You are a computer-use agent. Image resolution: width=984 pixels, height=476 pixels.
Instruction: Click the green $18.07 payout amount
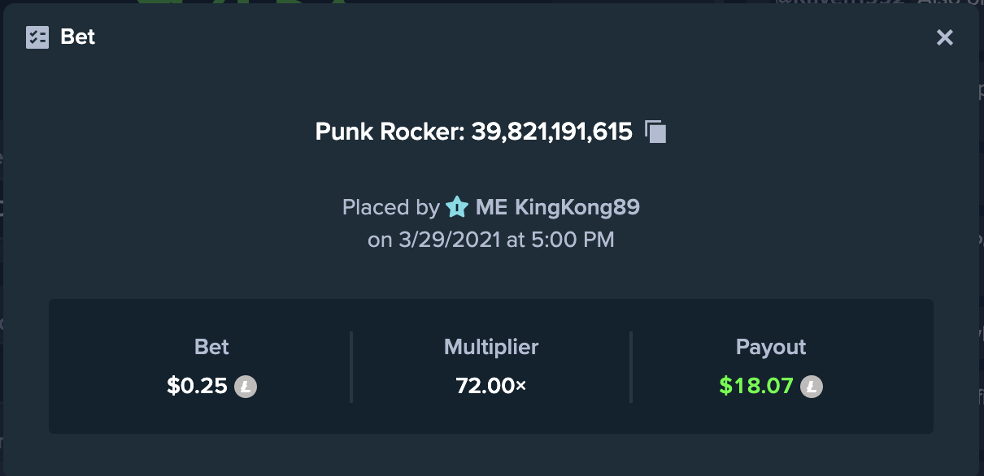pyautogui.click(x=756, y=386)
